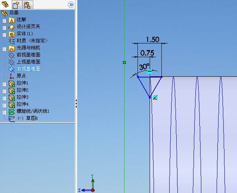Select 实体(1) in the tree

pos(25,34)
